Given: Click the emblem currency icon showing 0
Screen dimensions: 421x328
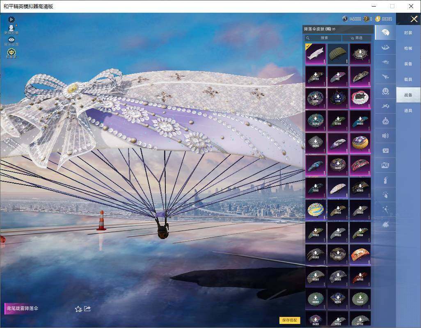Looking at the screenshot, I should [x=366, y=19].
